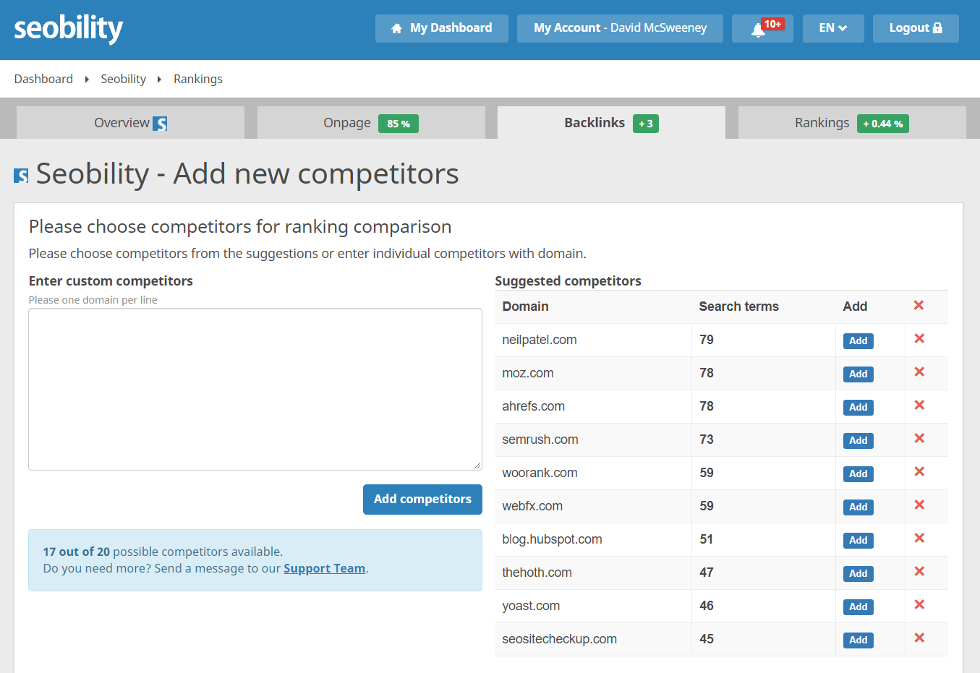The image size is (980, 673).
Task: Click the lock icon on the Logout button
Action: [x=937, y=27]
